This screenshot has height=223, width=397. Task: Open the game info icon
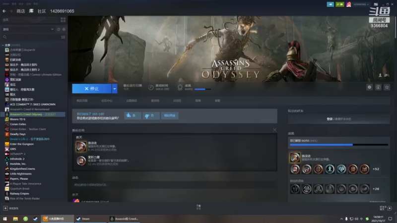(378, 87)
